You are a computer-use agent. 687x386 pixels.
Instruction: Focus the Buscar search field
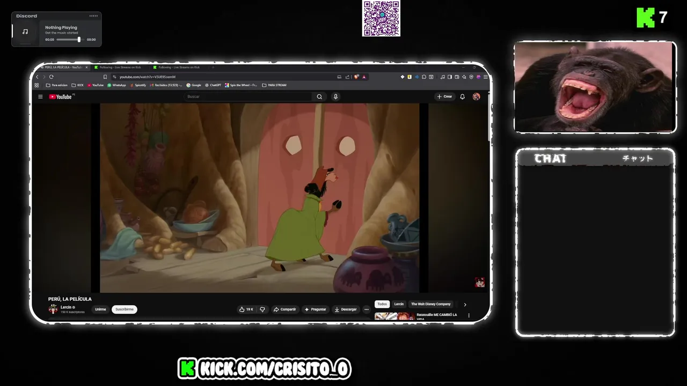[248, 96]
